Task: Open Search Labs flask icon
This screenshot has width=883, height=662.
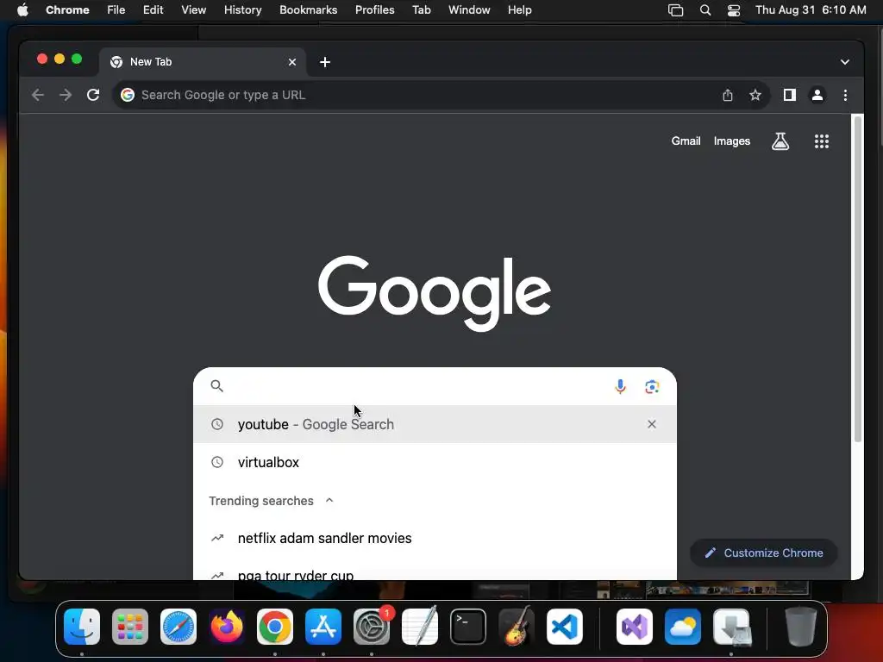Action: pyautogui.click(x=780, y=141)
